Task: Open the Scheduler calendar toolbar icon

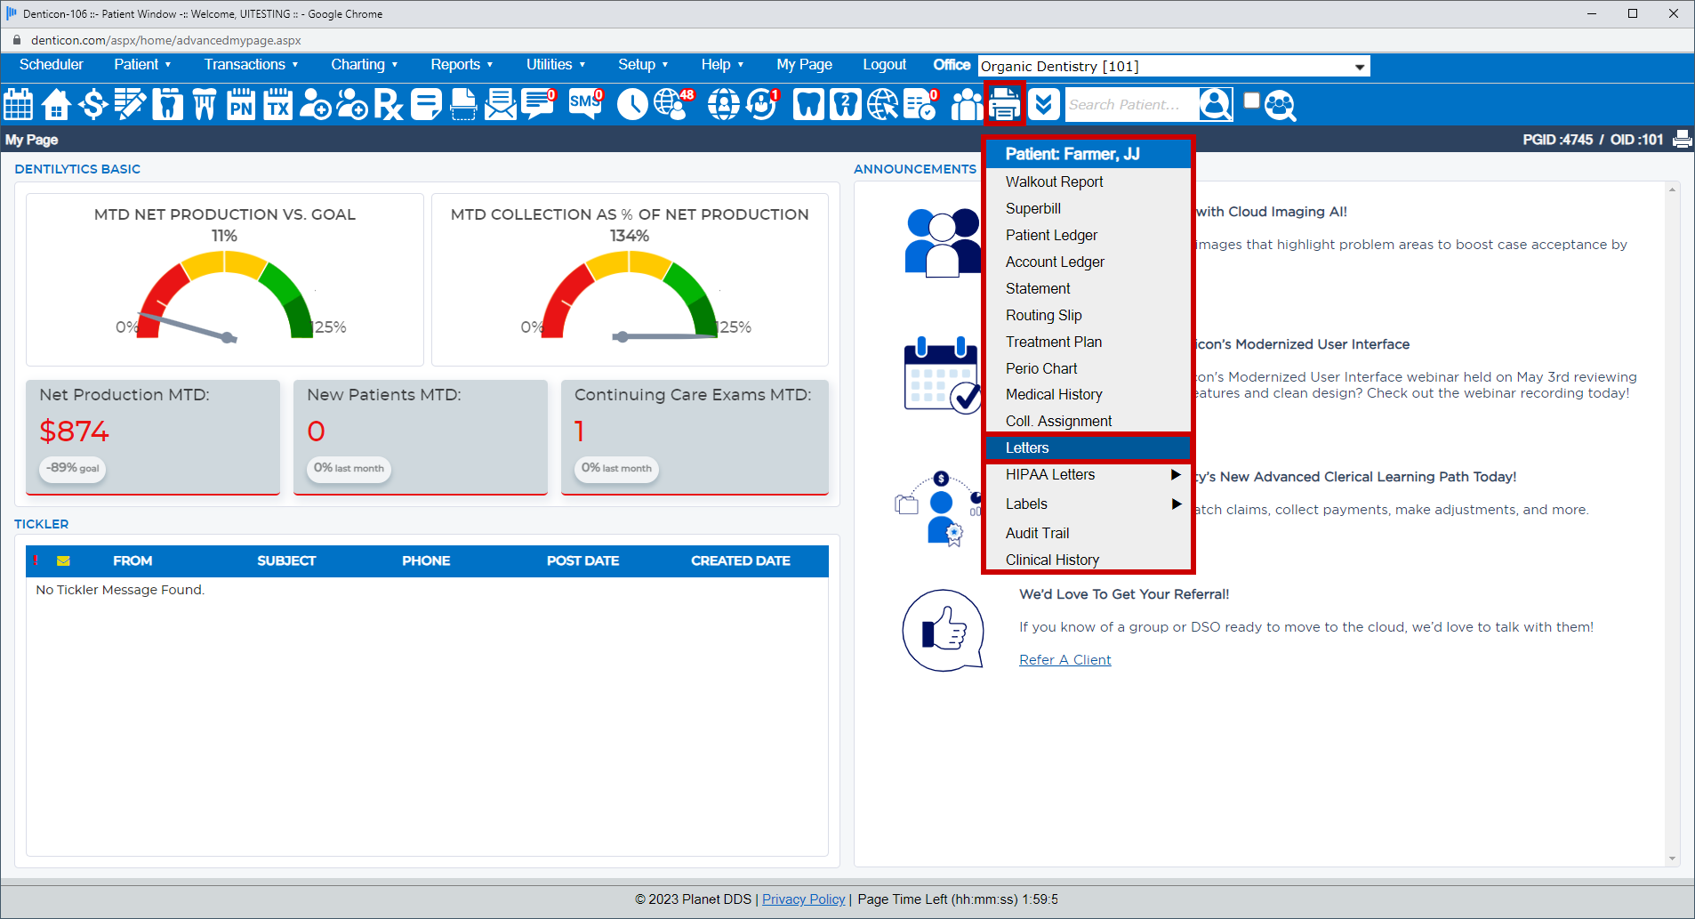Action: pos(19,105)
